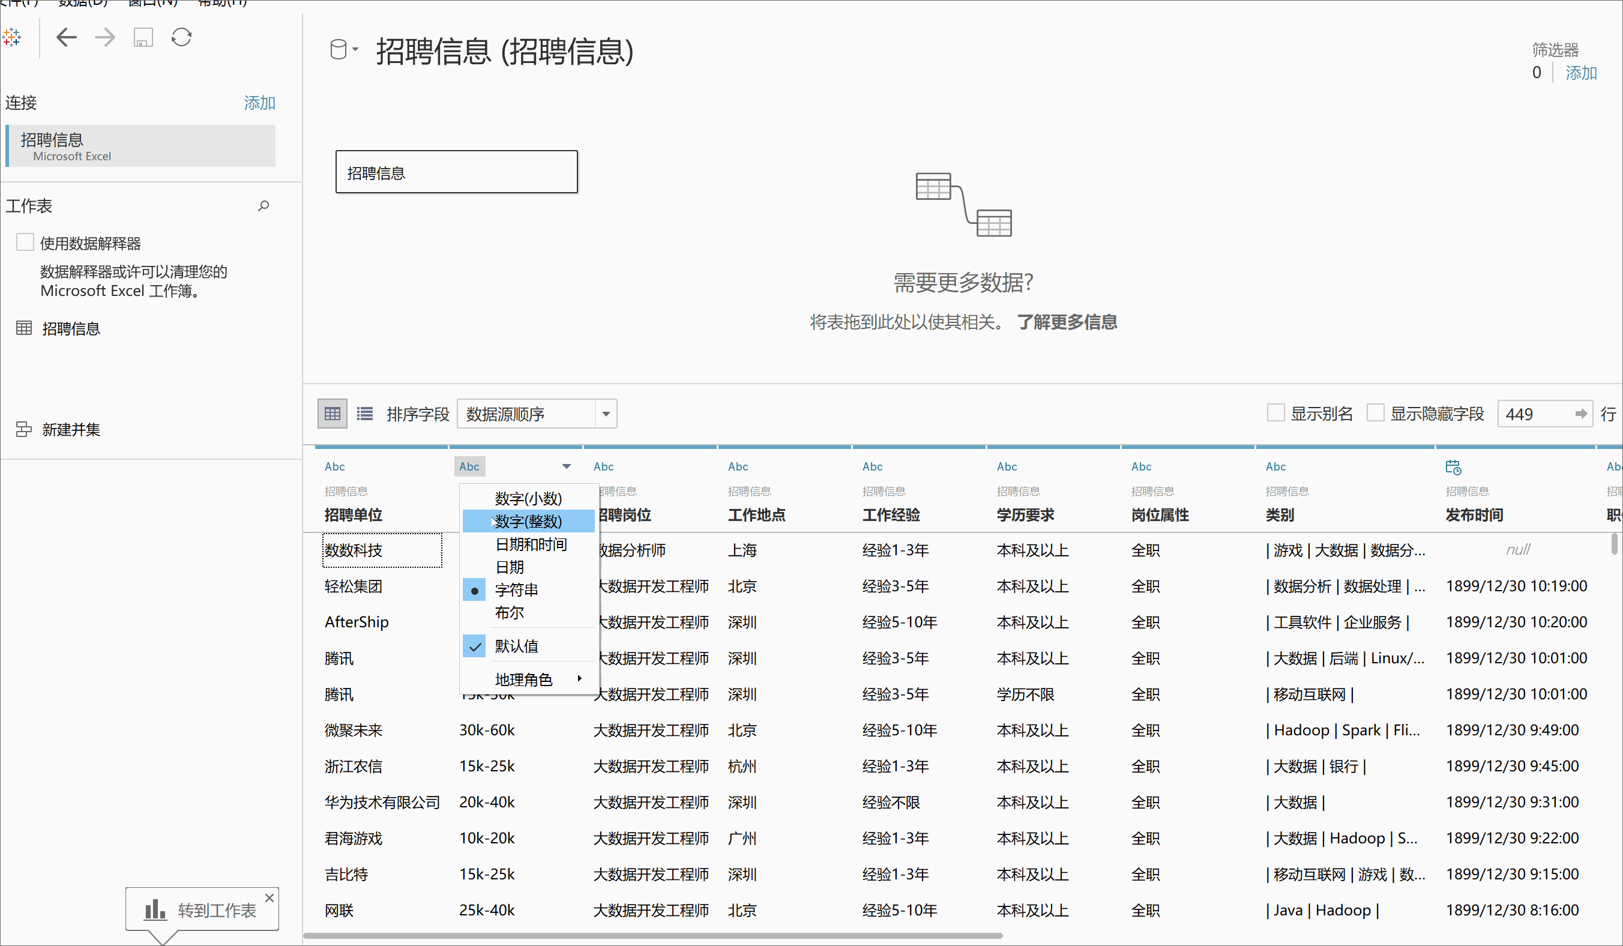The height and width of the screenshot is (946, 1623).
Task: Open the 数据源顺序 sort dropdown
Action: tap(606, 414)
